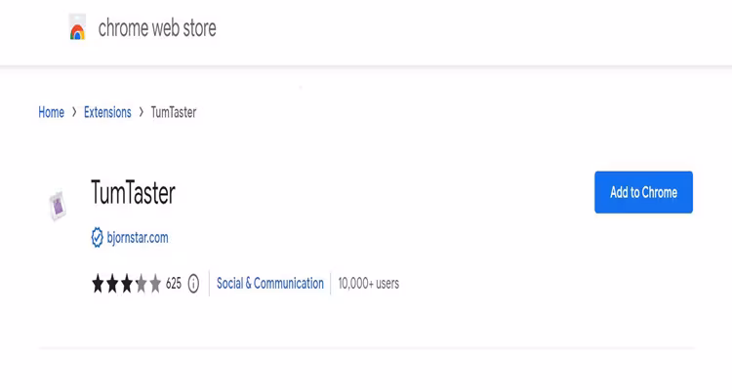
Task: Click the Chrome Web Store rainbow logo
Action: coord(78,29)
